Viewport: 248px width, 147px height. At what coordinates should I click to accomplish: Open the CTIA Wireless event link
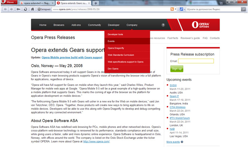tap(177, 107)
